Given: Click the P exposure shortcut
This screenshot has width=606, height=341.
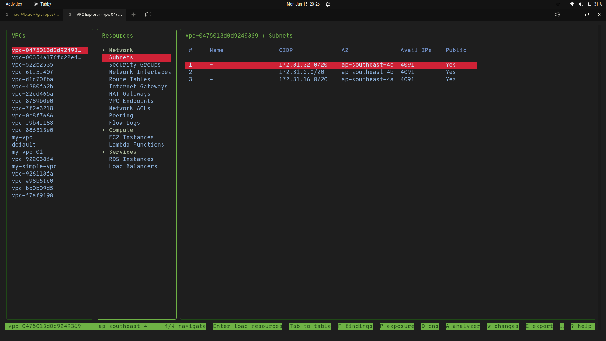Looking at the screenshot, I should (397, 326).
